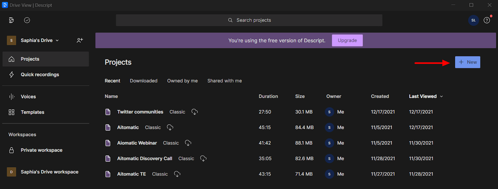Image resolution: width=498 pixels, height=189 pixels.
Task: Download the Twitter communities project via cloud icon
Action: (x=195, y=112)
